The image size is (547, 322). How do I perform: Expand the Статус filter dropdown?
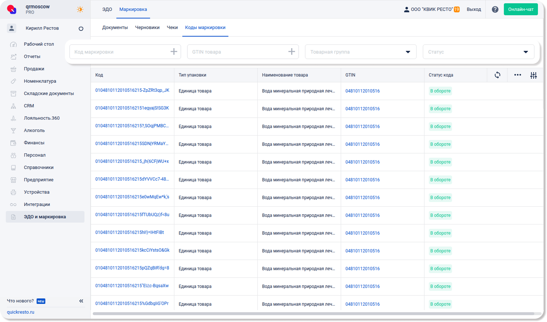point(526,52)
